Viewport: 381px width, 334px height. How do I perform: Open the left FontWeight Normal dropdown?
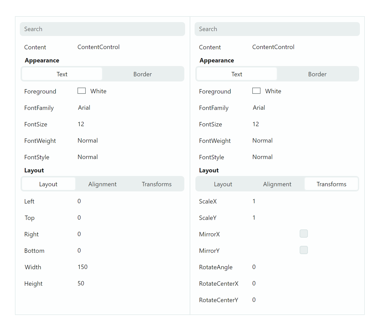(88, 141)
